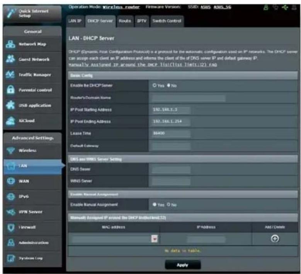Click the Router's Domain Name field
This screenshot has width=301, height=274.
[x=189, y=98]
